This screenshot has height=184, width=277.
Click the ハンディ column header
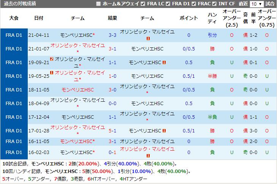pos(212,18)
